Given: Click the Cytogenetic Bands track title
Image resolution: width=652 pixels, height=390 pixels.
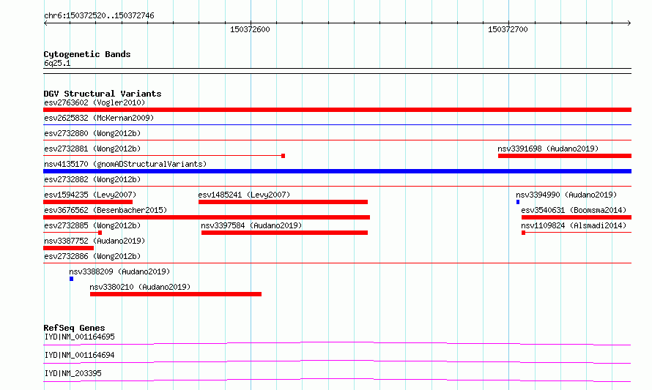Looking at the screenshot, I should (87, 54).
